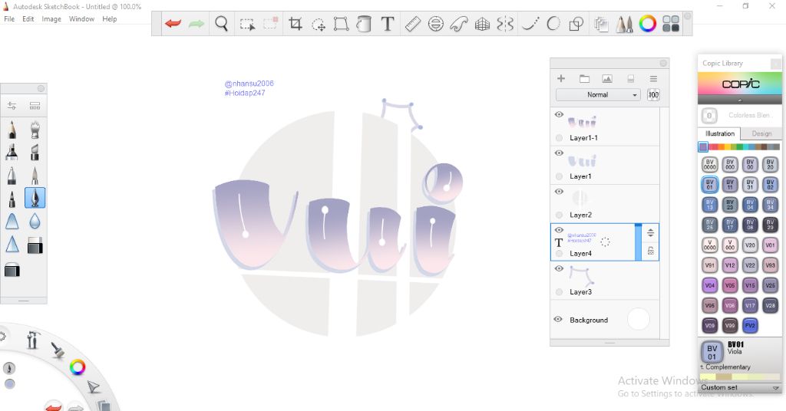Open the layer editor menu icon
Screen dimensions: 786x411
tap(653, 78)
